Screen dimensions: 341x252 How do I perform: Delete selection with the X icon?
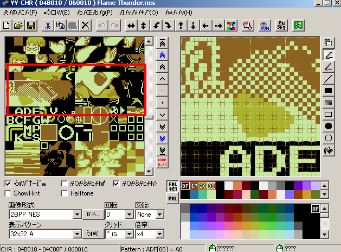coord(85,26)
